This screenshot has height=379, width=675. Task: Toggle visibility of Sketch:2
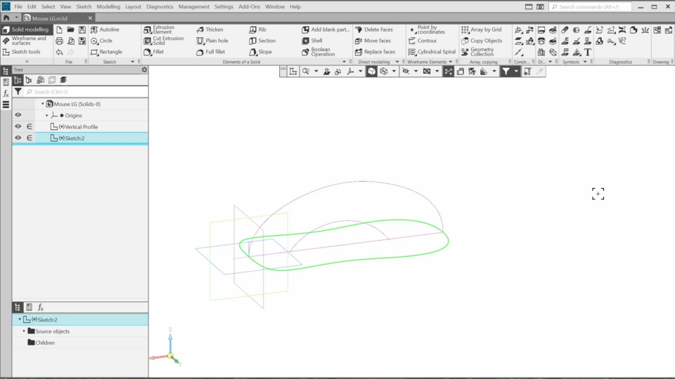(x=18, y=138)
